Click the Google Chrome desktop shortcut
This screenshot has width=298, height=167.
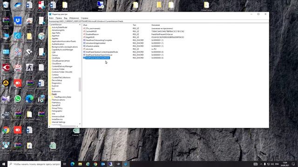click(6, 130)
